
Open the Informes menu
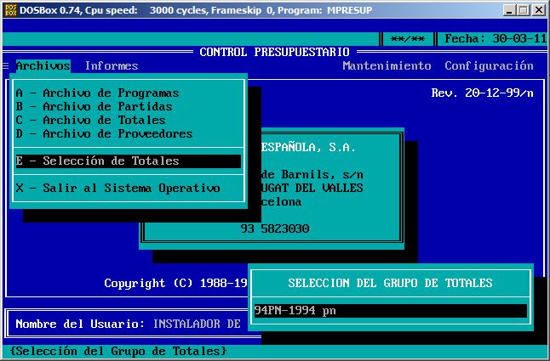pyautogui.click(x=111, y=66)
